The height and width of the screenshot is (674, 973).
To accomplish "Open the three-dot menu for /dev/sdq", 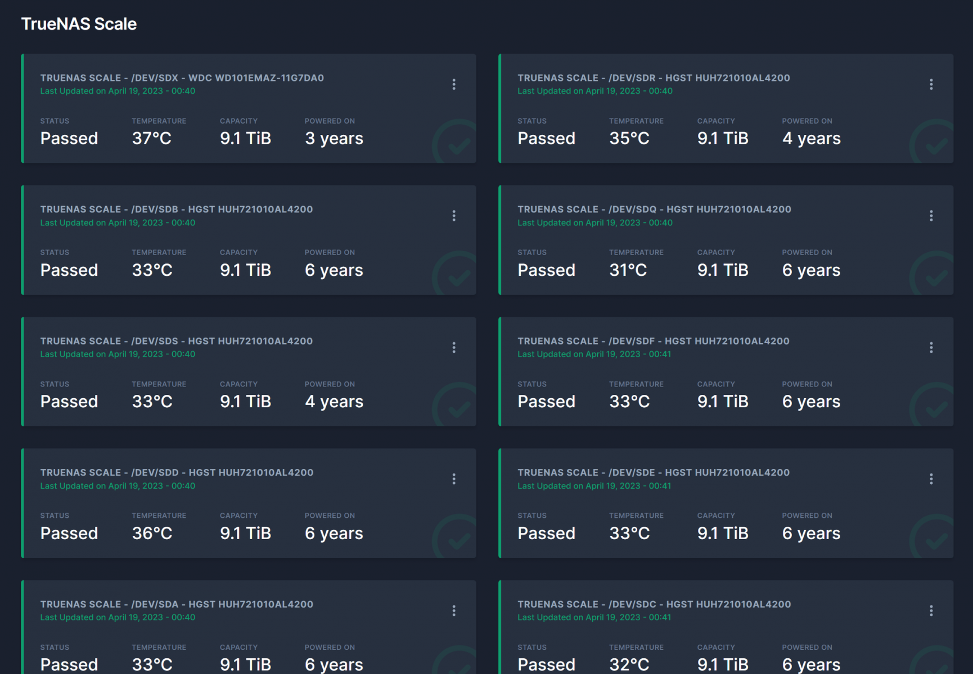I will pos(931,216).
